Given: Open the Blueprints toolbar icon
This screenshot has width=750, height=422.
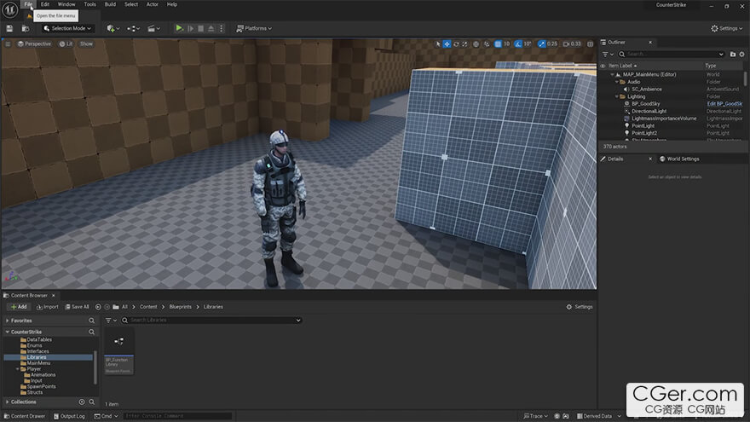Looking at the screenshot, I should point(133,29).
